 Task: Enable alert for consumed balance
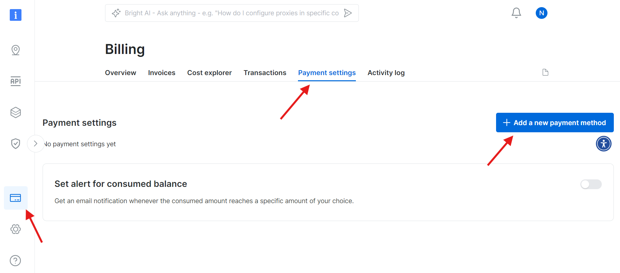[x=591, y=184]
